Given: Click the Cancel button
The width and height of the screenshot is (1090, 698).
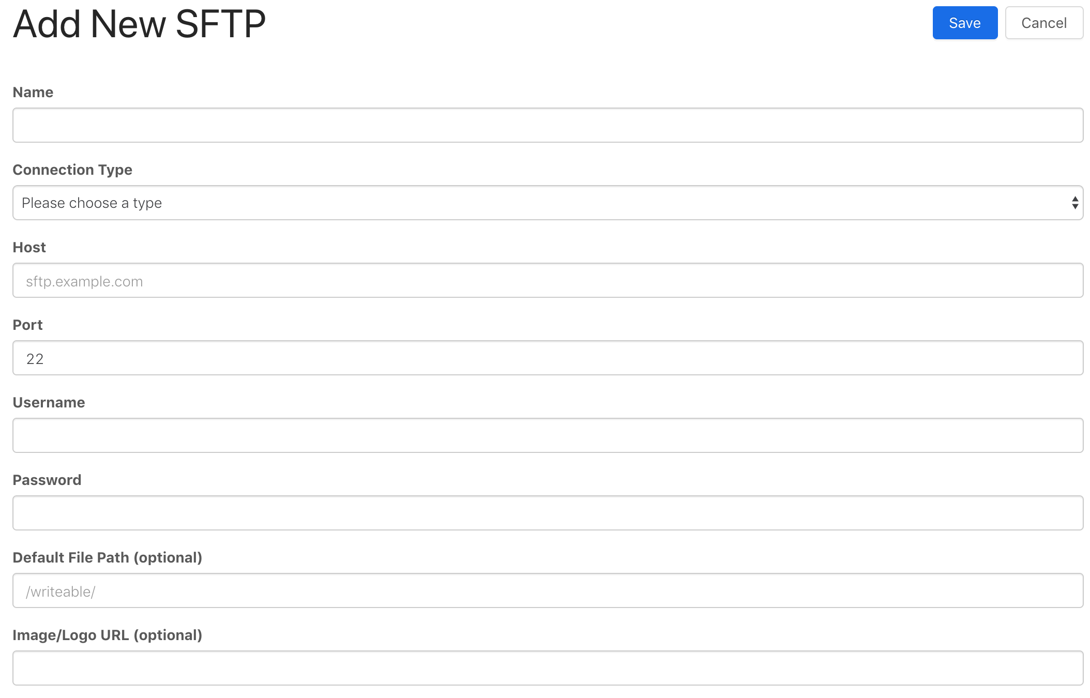Looking at the screenshot, I should (1044, 23).
